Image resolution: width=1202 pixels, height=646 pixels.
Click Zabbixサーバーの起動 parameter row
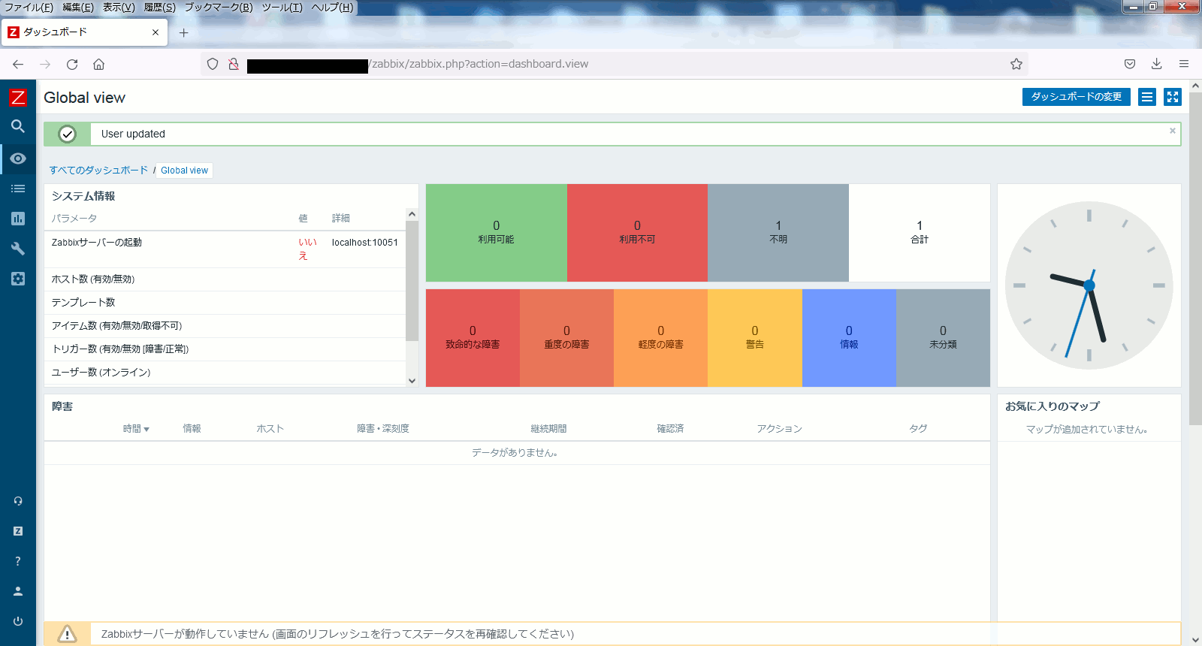tap(225, 249)
